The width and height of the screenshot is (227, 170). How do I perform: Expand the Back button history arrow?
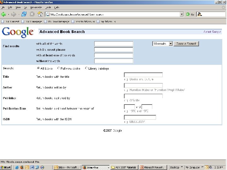9,14
